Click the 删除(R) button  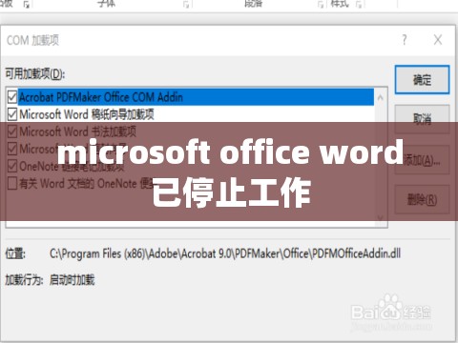(422, 200)
